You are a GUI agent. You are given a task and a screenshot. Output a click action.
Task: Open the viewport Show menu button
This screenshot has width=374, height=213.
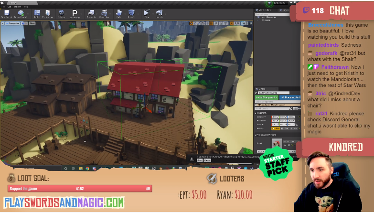click(32, 23)
